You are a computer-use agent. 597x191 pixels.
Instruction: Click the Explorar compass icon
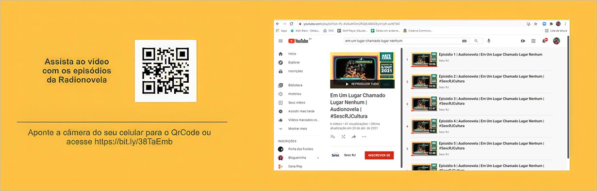tap(281, 62)
